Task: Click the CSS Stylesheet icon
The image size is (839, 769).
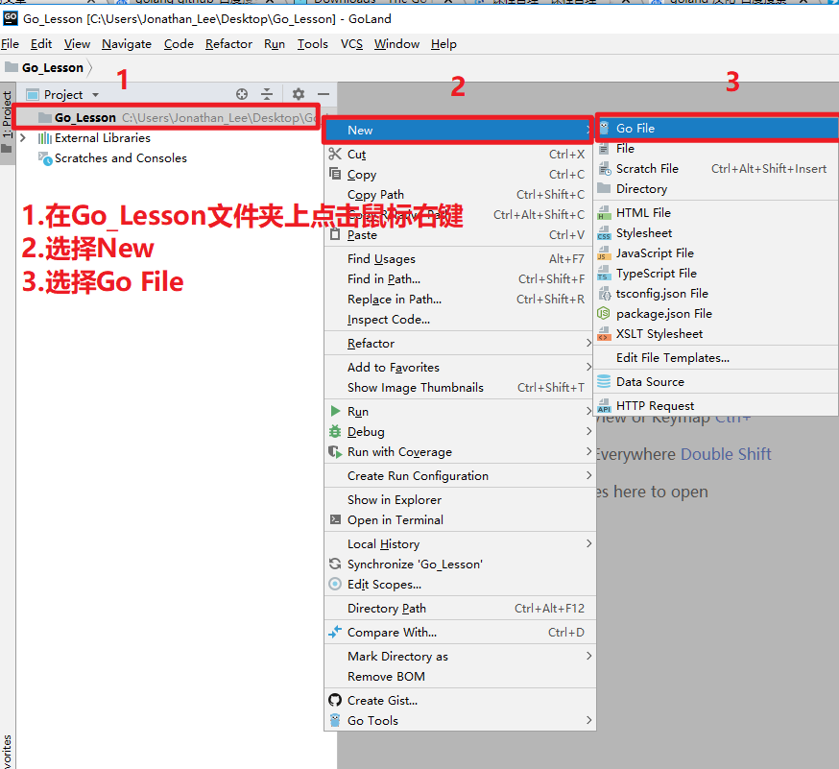Action: click(x=604, y=233)
